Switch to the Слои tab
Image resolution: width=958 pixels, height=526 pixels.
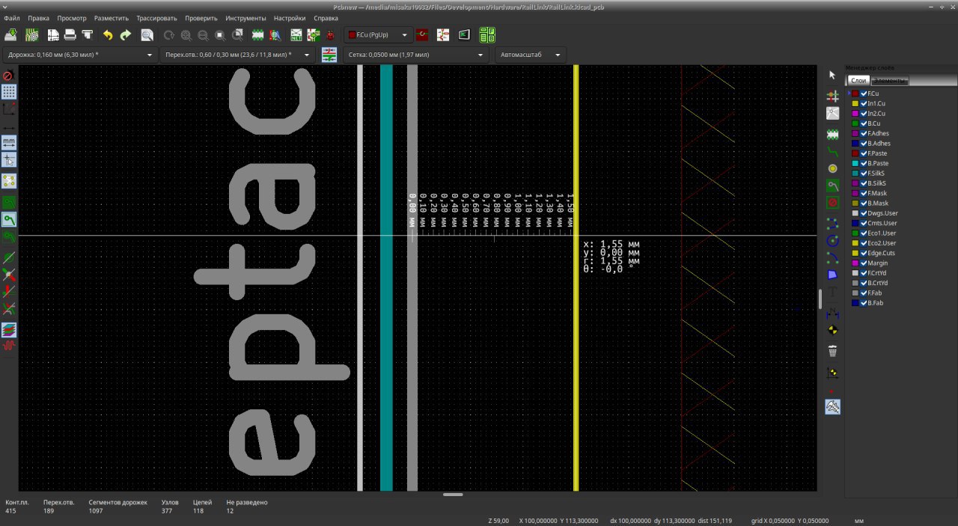point(858,81)
